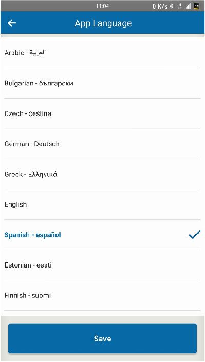Select Czech - čeština option
The height and width of the screenshot is (362, 205).
102,113
